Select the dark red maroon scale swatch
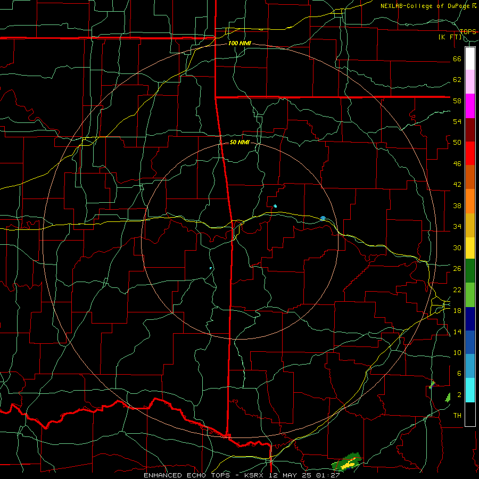 (x=470, y=130)
